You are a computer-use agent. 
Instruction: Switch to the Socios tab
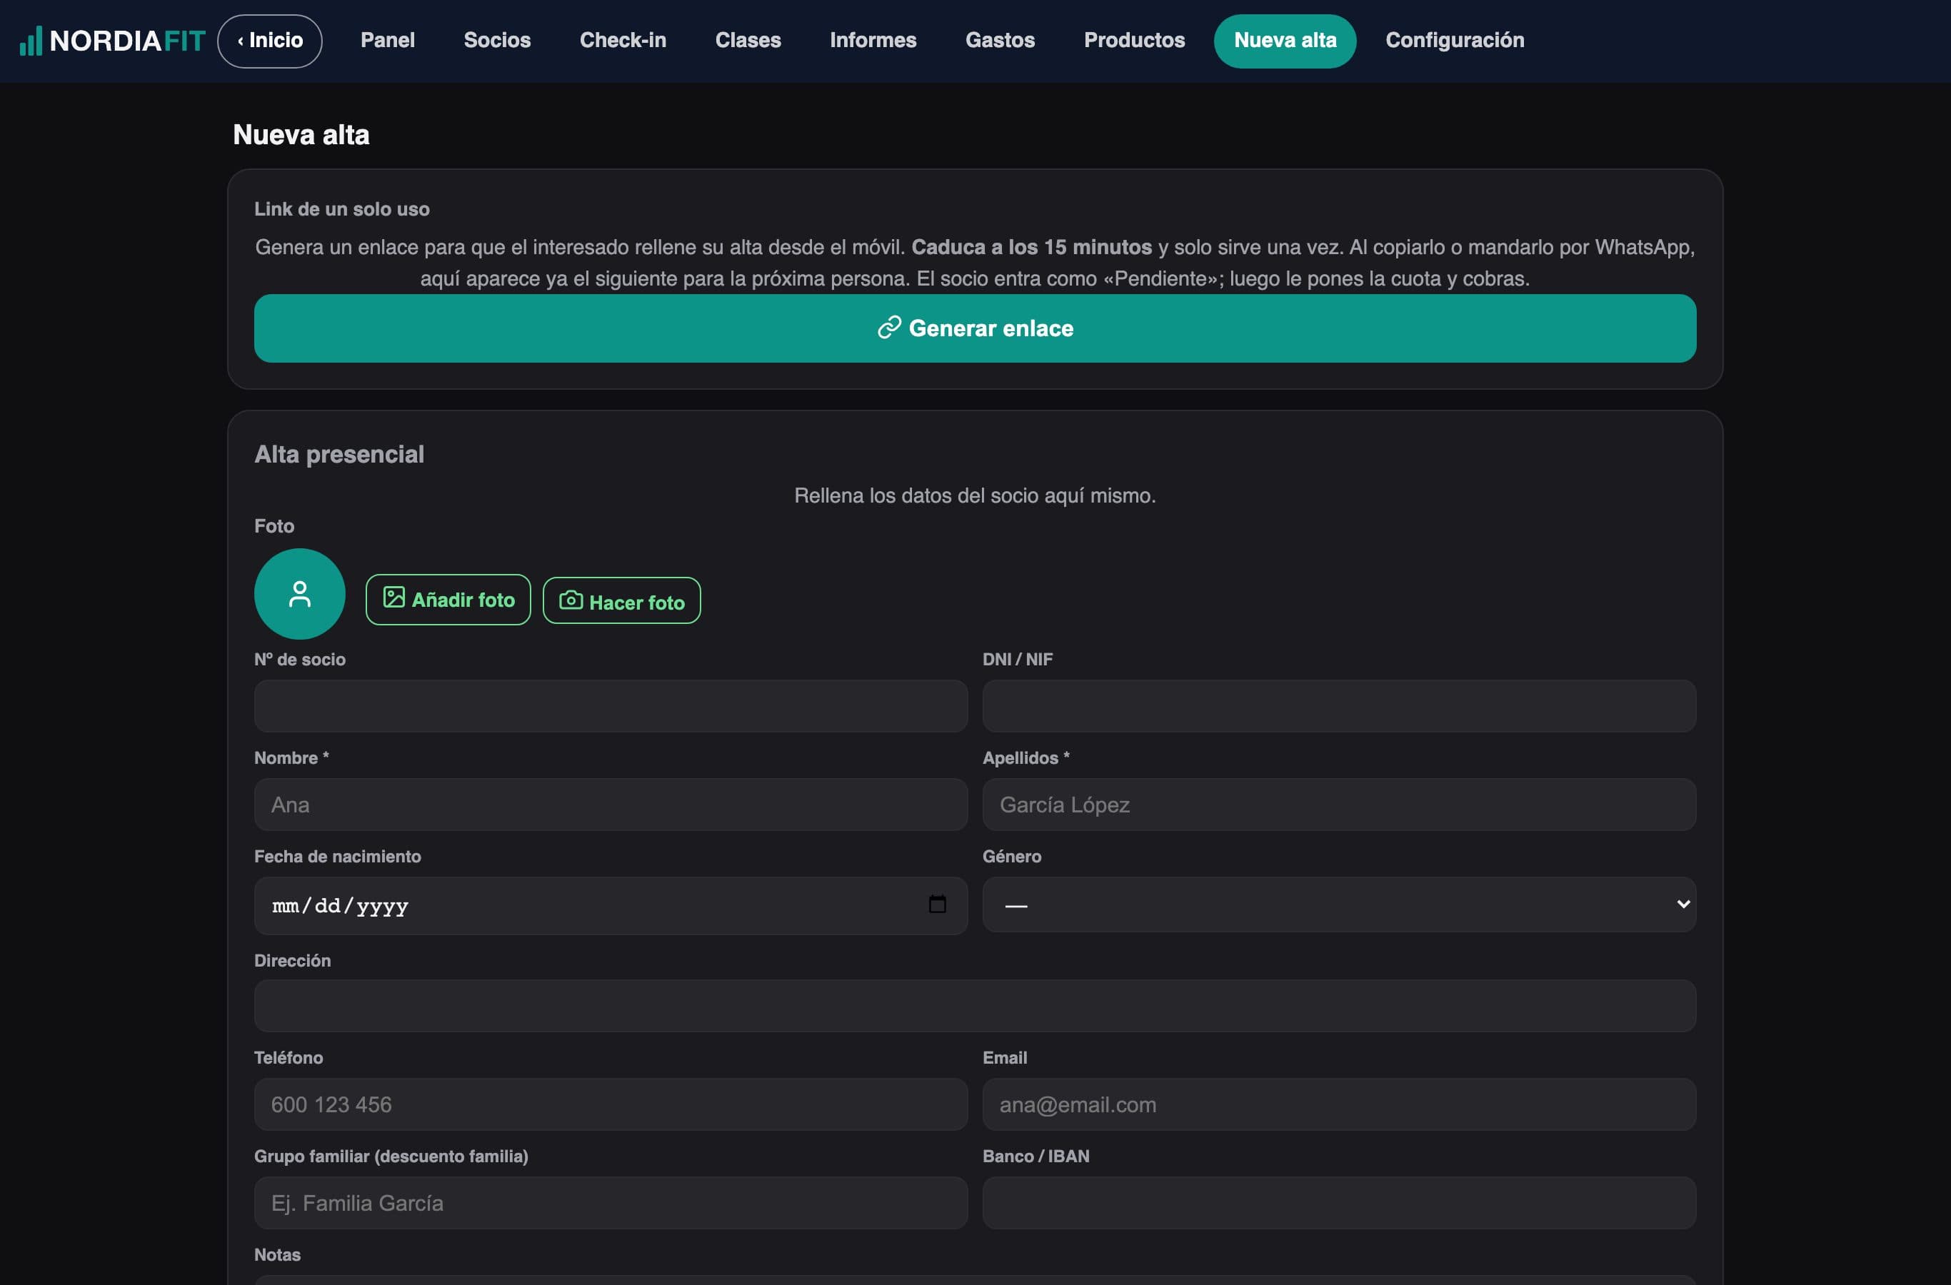(497, 41)
